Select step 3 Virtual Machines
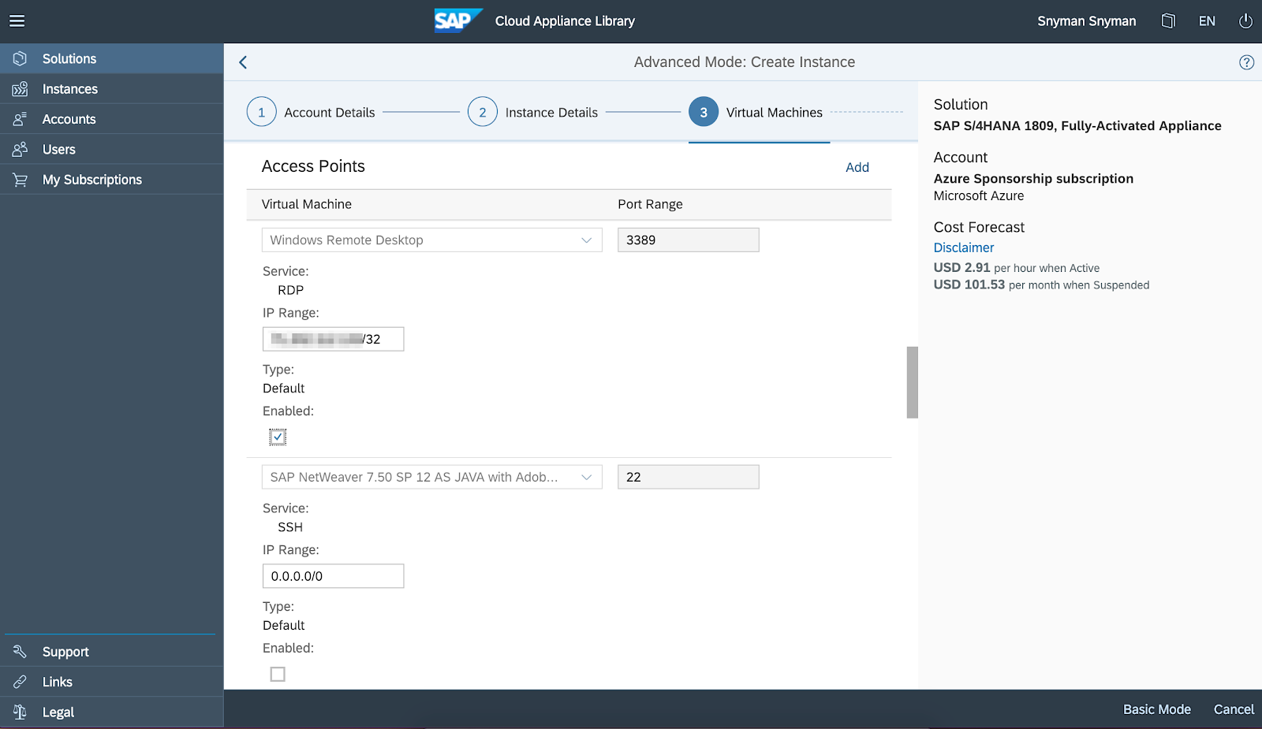Viewport: 1262px width, 729px height. pyautogui.click(x=756, y=112)
